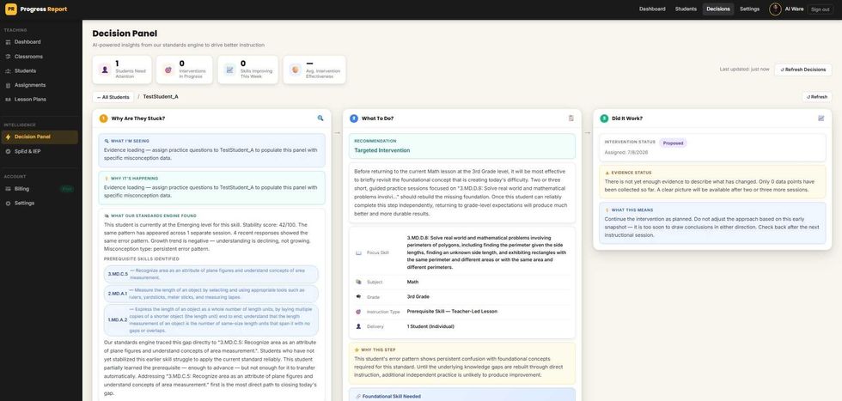
Task: Click the Delivery person icon
Action: click(359, 326)
